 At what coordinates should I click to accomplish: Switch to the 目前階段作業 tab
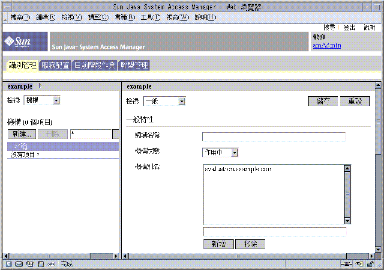95,65
